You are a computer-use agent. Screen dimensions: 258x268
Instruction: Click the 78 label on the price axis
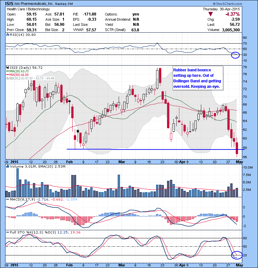[x=245, y=67]
